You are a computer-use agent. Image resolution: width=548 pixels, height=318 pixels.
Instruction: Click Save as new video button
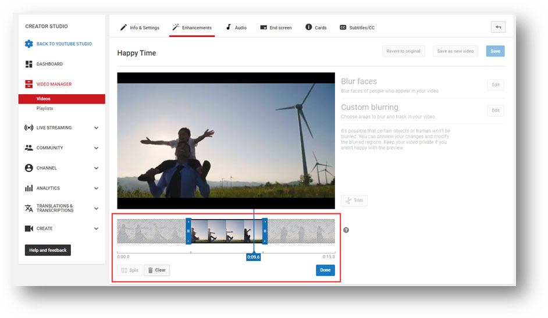(x=456, y=51)
